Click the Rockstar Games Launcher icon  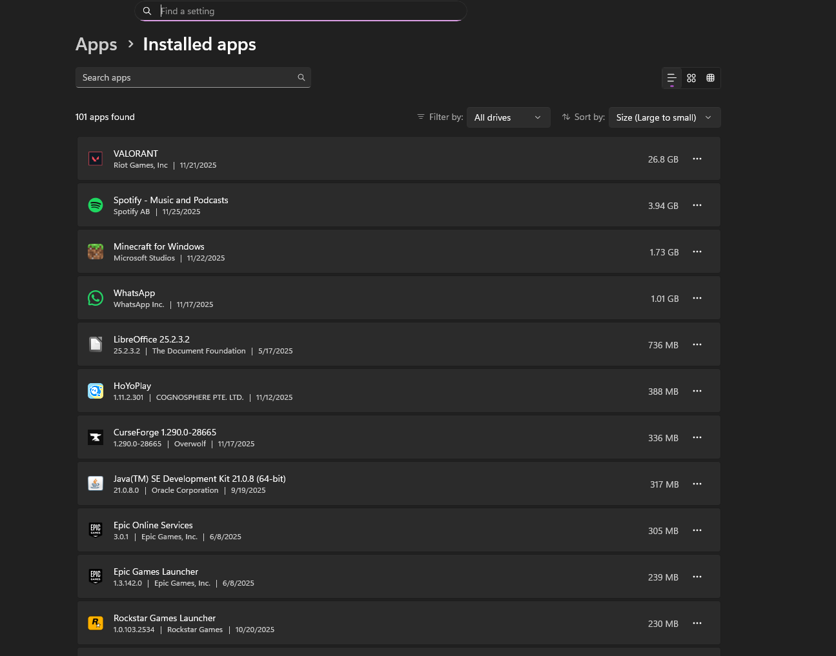(96, 623)
